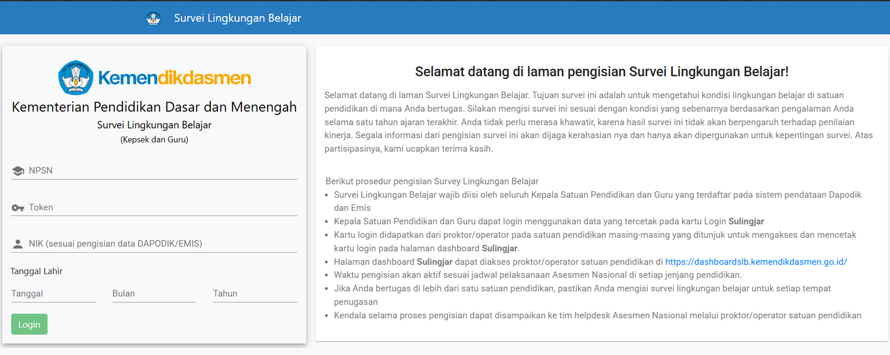Screen dimensions: 890x355
Task: Click the bullet starting "Survei Lingkungan Belajar wajib diisi"
Action: 597,201
